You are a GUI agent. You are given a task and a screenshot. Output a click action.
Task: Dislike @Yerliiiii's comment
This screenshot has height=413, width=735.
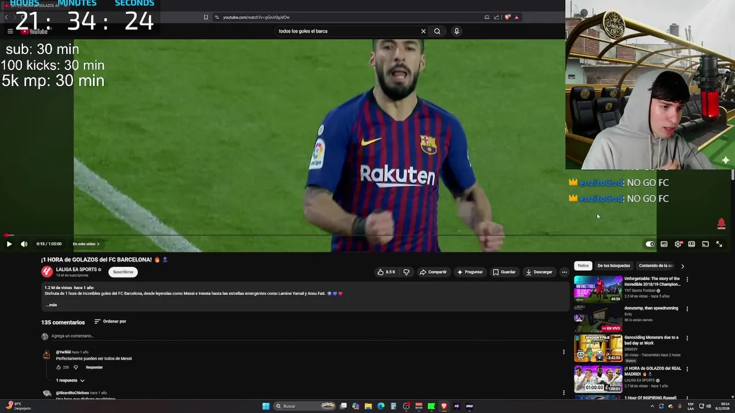pyautogui.click(x=75, y=367)
